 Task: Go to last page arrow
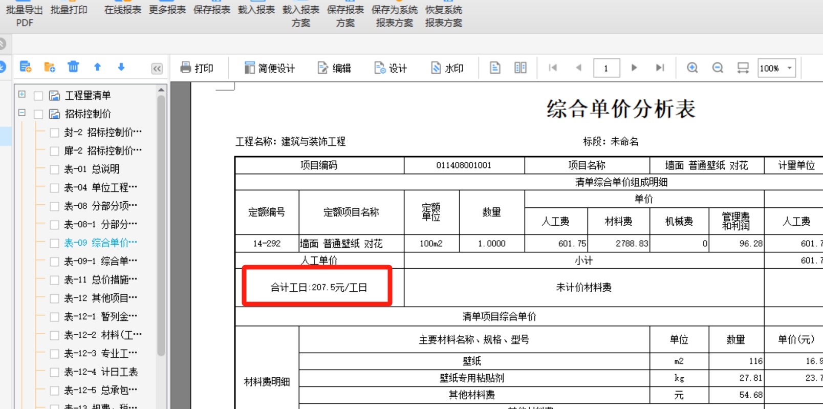660,68
